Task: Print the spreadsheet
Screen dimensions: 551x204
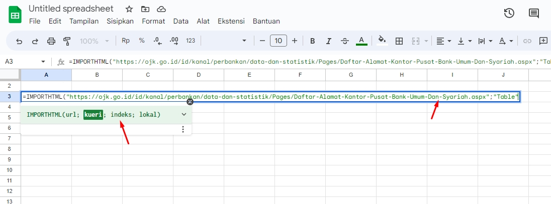Action: [51, 41]
